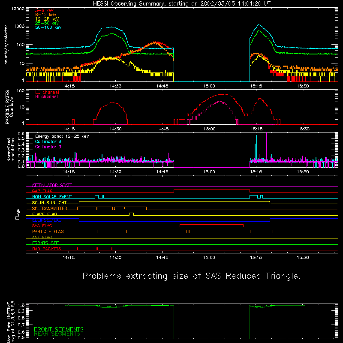Click the PARTICLE FLAG label
343x343 pixels.
[48, 231]
